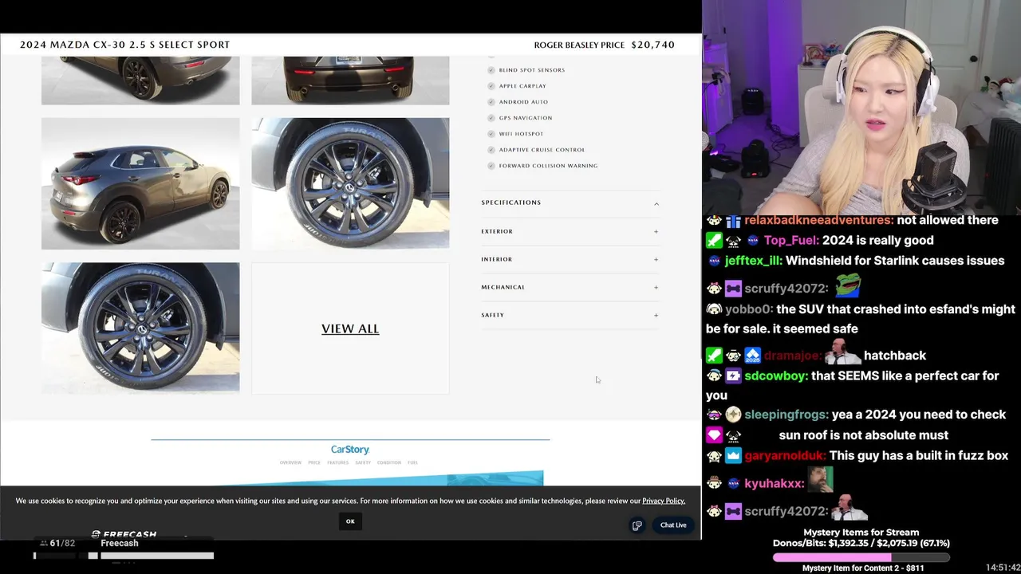Click the streamer webcam feed
1021x574 pixels.
coord(861,107)
